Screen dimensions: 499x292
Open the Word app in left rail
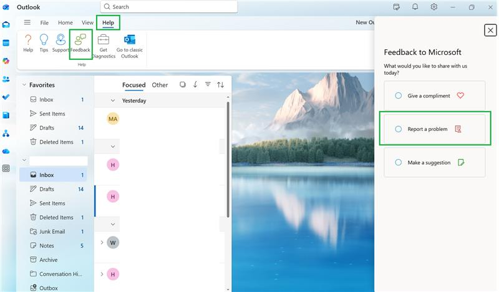pos(6,115)
